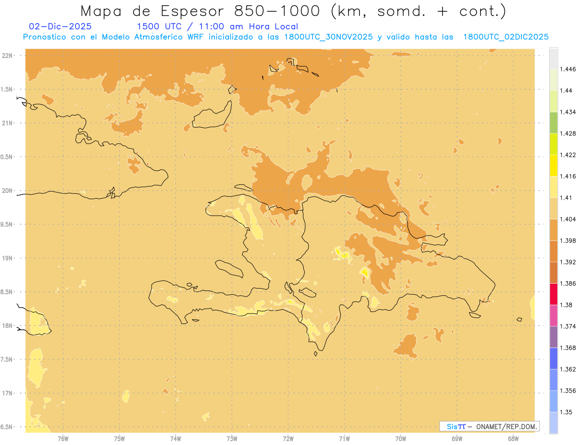Pick the bright yellow swatch between 1.416 and 1.422
This screenshot has height=445, width=576.
coord(553,166)
